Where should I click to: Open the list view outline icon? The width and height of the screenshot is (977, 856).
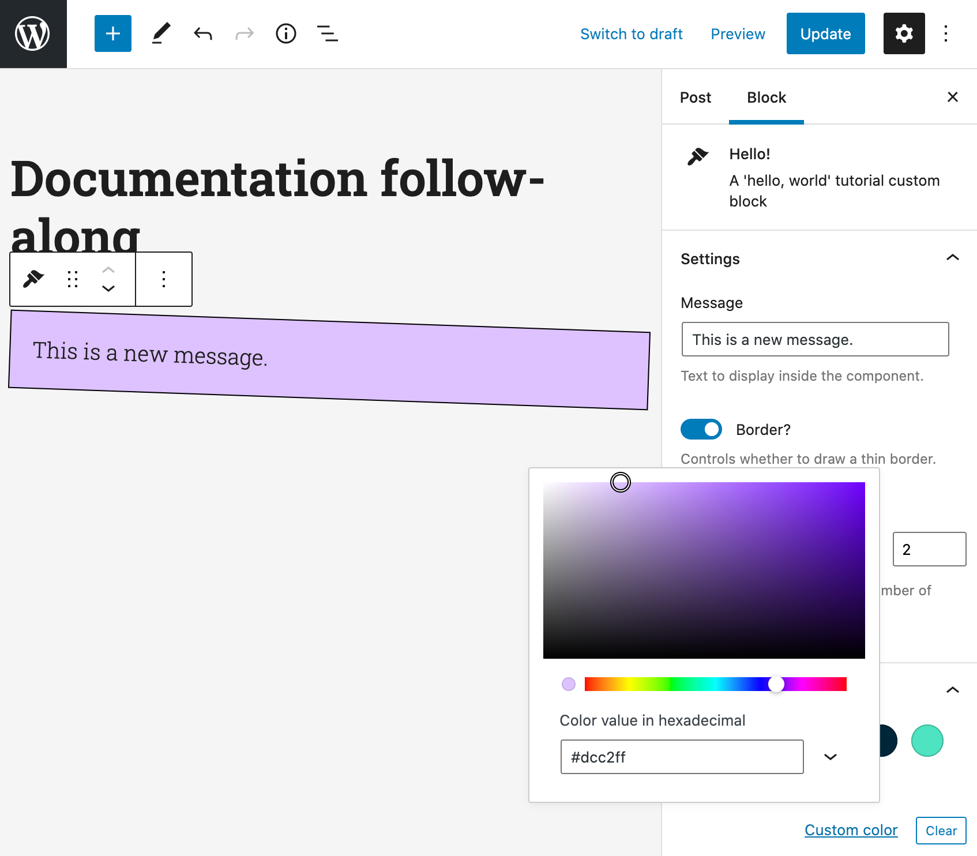327,34
